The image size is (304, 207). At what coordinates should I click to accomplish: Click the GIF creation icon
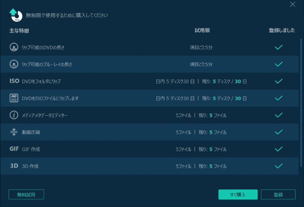click(14, 149)
